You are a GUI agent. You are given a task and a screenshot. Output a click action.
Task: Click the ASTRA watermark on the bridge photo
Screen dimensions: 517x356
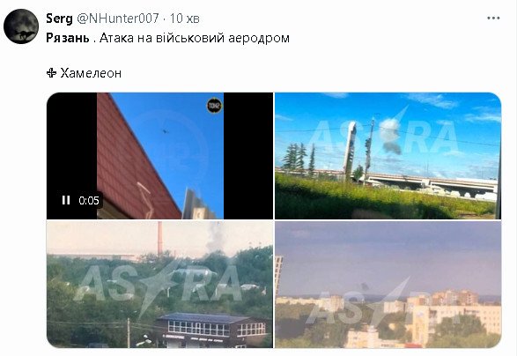coord(384,135)
